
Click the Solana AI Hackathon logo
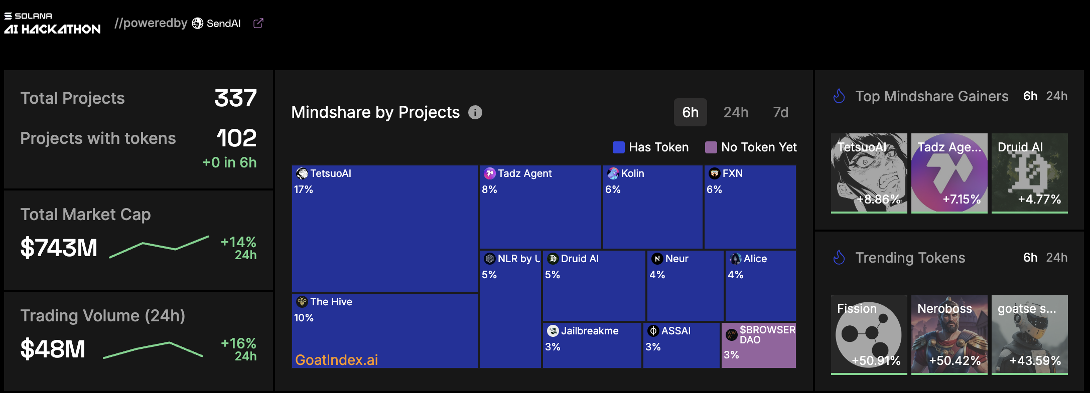53,24
